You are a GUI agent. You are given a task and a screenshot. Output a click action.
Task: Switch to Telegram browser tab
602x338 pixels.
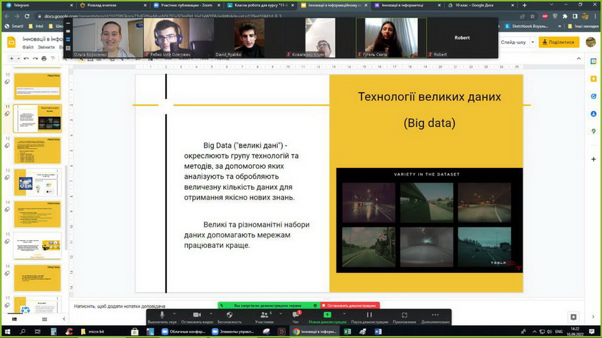(x=39, y=5)
